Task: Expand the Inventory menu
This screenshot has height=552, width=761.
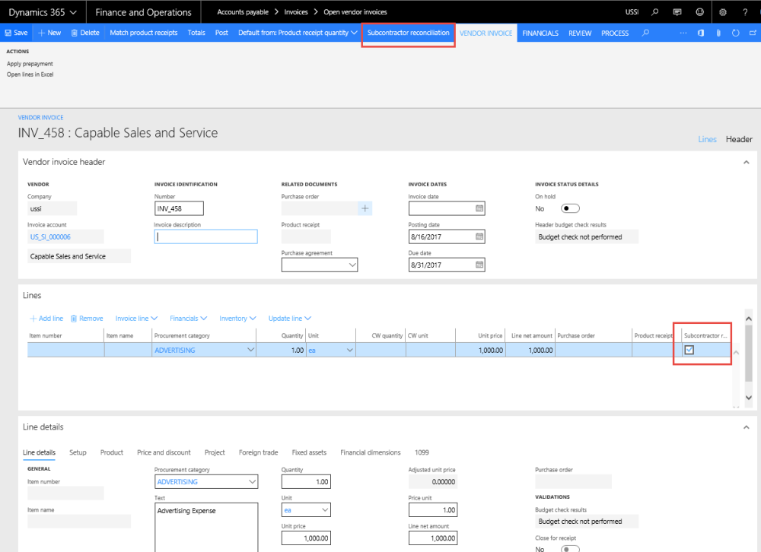Action: click(x=237, y=319)
